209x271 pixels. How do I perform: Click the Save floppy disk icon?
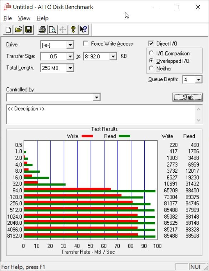click(29, 30)
